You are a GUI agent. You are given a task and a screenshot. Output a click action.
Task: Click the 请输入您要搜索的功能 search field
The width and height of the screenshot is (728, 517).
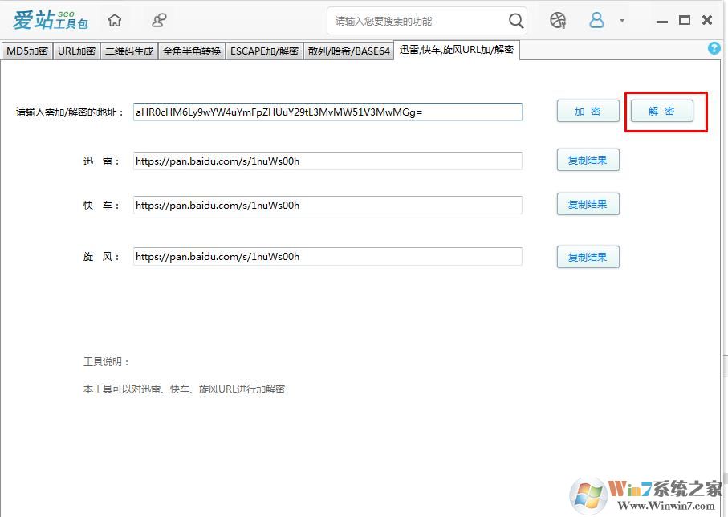tap(417, 20)
